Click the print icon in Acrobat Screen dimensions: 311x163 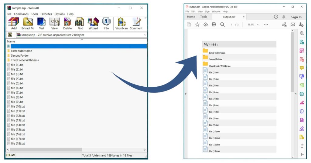click(214, 25)
